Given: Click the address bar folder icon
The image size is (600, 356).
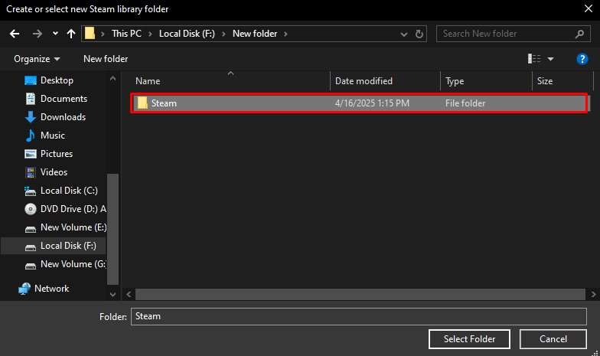Looking at the screenshot, I should [x=90, y=34].
